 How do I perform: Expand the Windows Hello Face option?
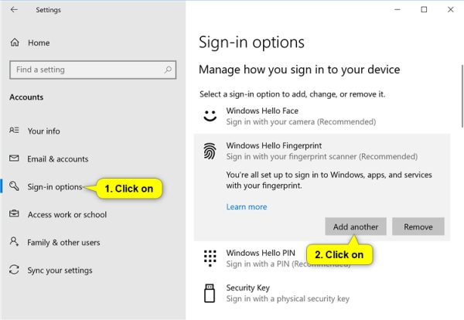[322, 116]
